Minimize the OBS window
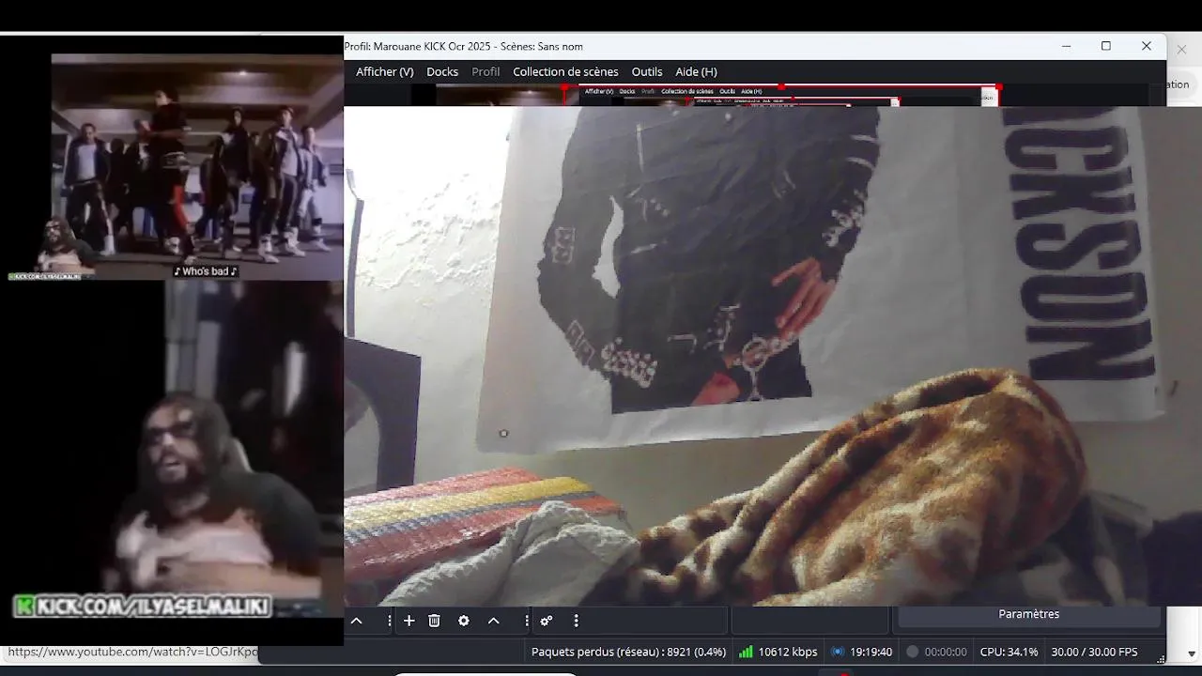This screenshot has height=676, width=1202. [x=1066, y=46]
